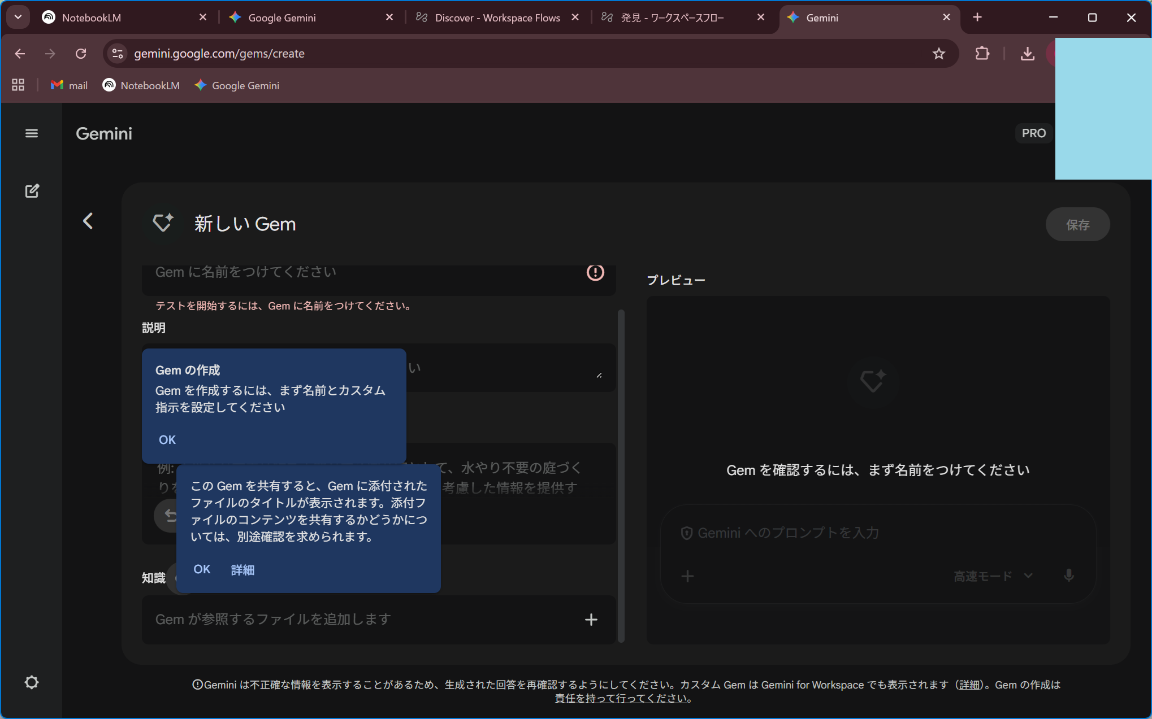Open browser downloads icon

tap(1027, 54)
